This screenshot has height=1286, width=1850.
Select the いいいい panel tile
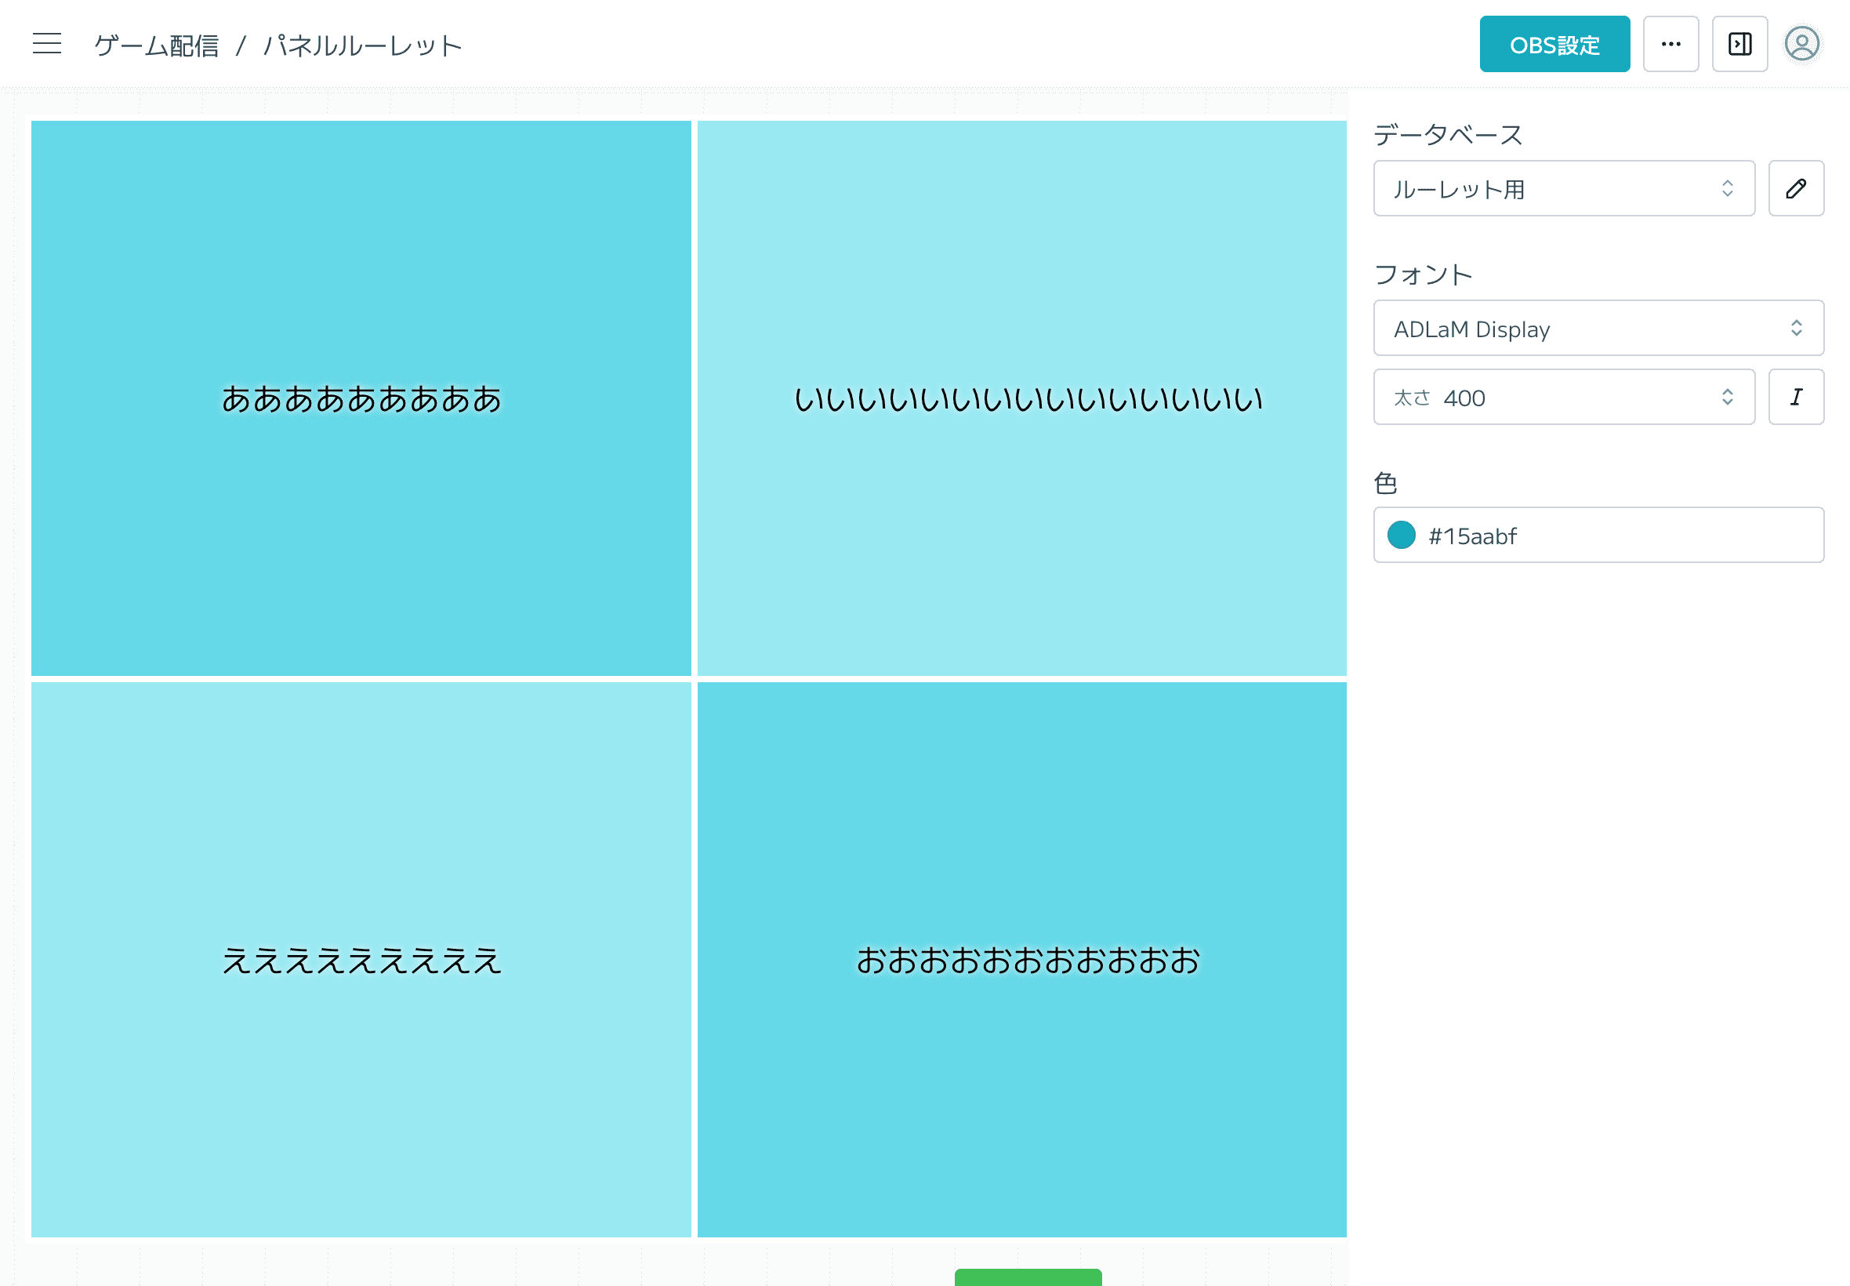[x=1021, y=398]
